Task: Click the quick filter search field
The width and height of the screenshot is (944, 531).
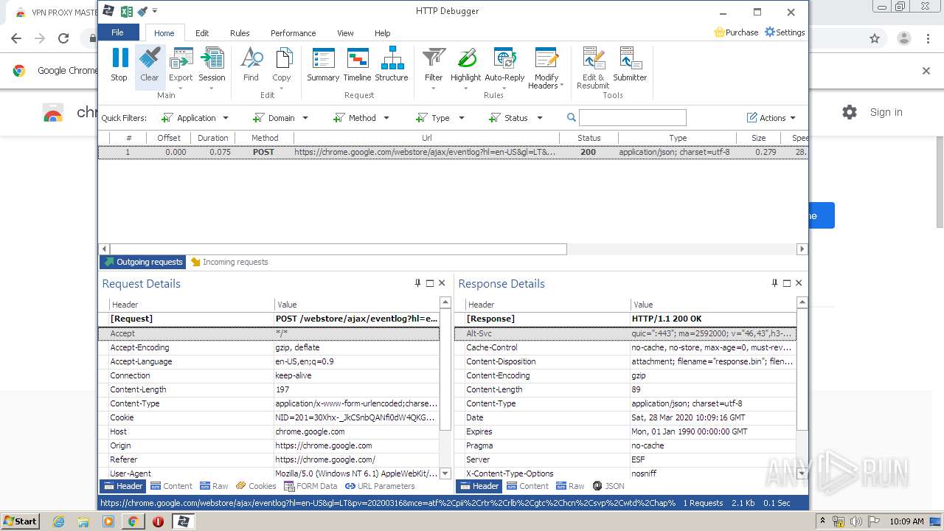Action: click(633, 118)
